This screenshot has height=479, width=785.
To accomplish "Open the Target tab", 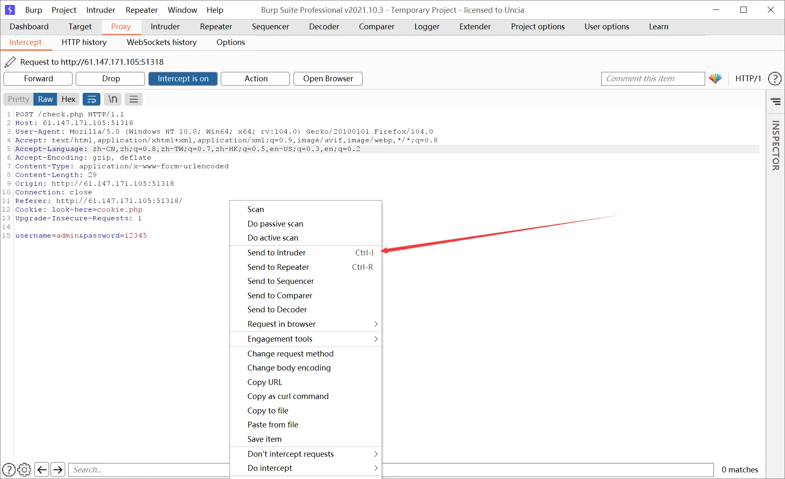I will tap(80, 26).
